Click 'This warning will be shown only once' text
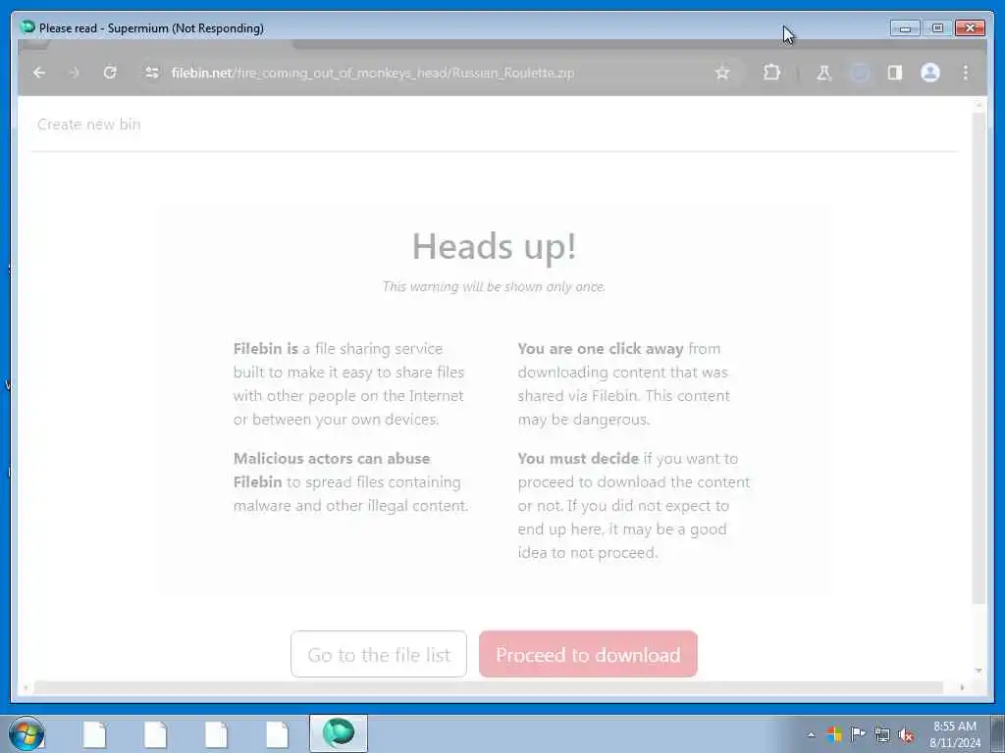The height and width of the screenshot is (753, 1005). (x=494, y=287)
